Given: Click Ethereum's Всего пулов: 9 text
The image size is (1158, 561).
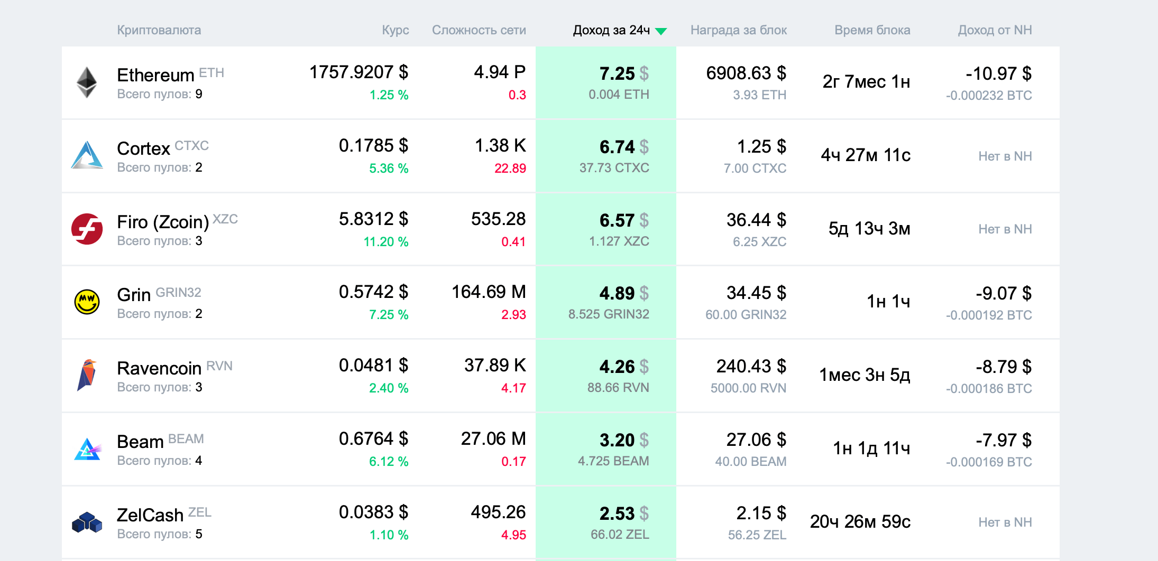Looking at the screenshot, I should pos(160,94).
